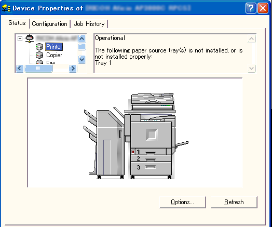Click the Copier icon in device tree
The image size is (272, 227).
click(x=39, y=55)
